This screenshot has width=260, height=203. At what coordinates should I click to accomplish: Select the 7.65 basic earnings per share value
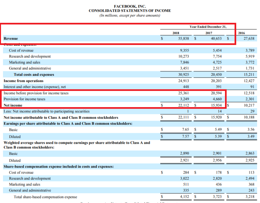tap(186, 130)
